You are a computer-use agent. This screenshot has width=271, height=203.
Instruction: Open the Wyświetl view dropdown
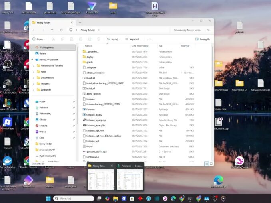133,39
